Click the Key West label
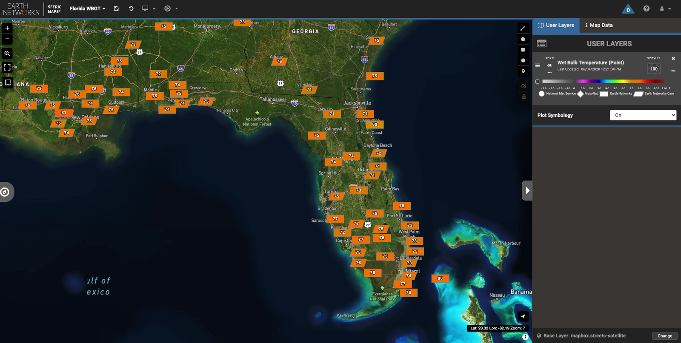The width and height of the screenshot is (681, 343). (x=345, y=315)
